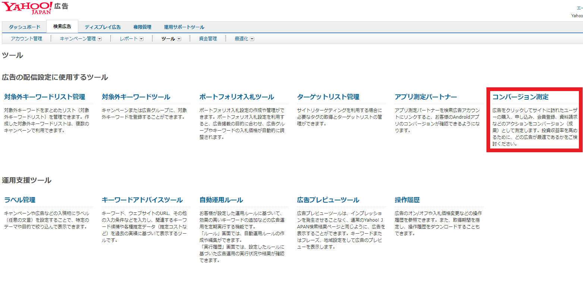Open キャンペーン管理 submenu item
This screenshot has height=281, width=583.
78,39
